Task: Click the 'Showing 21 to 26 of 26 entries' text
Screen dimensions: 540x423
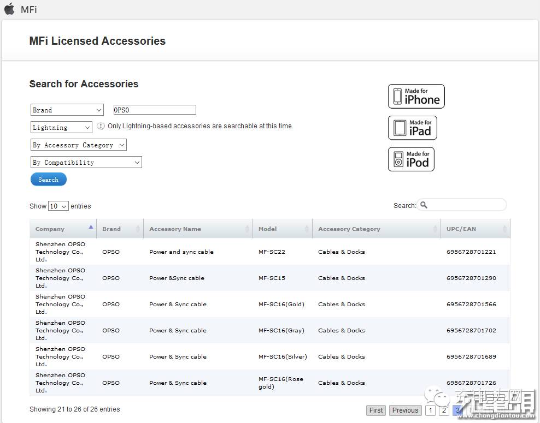Action: pyautogui.click(x=75, y=409)
